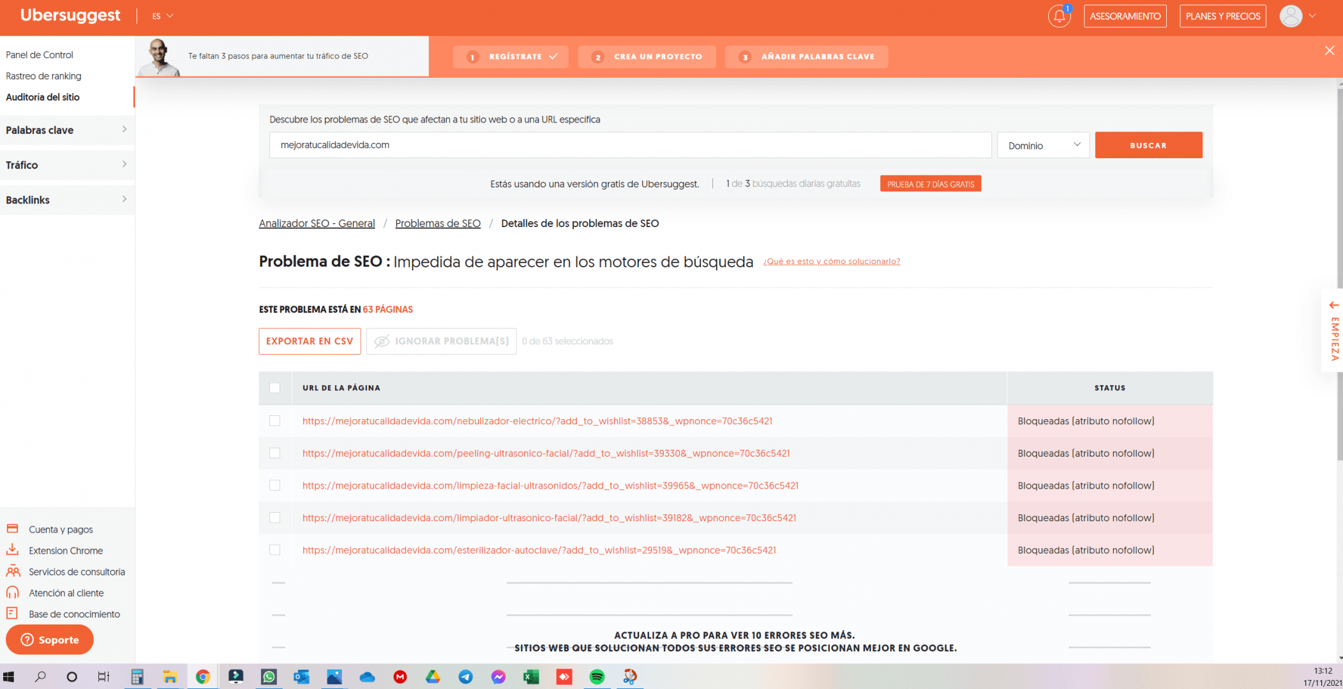
Task: Open Windows Start menu
Action: point(8,677)
